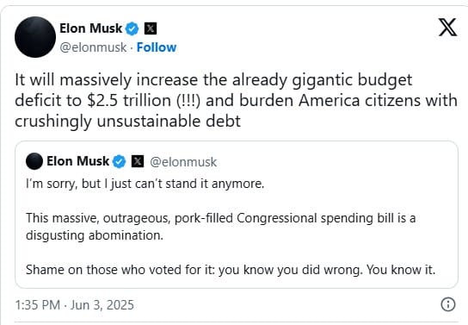The image size is (468, 325).
Task: Open the @elonmusk handle in quoted post
Action: (x=183, y=162)
